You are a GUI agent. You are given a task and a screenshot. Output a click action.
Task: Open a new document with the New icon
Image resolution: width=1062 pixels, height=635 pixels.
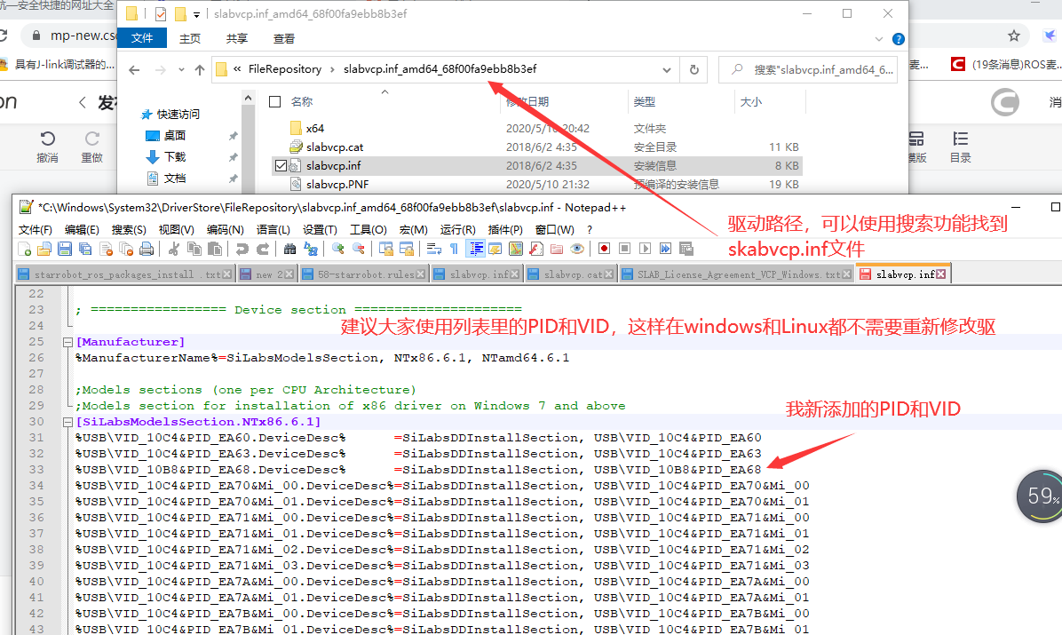click(x=25, y=248)
